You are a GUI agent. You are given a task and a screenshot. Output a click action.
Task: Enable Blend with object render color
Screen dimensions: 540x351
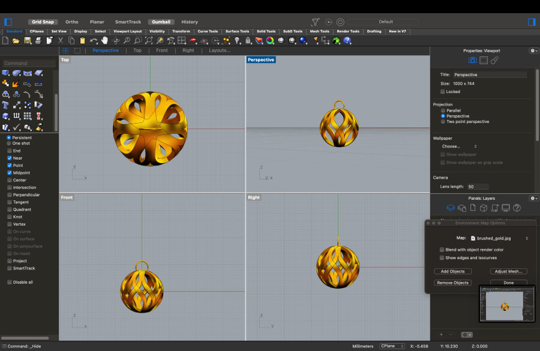(442, 250)
